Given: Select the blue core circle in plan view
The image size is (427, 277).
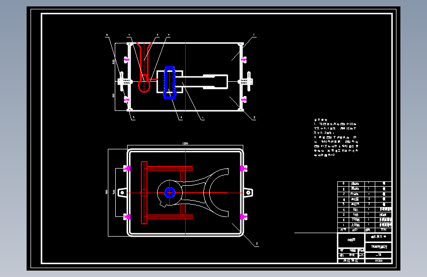Looking at the screenshot, I should (170, 193).
